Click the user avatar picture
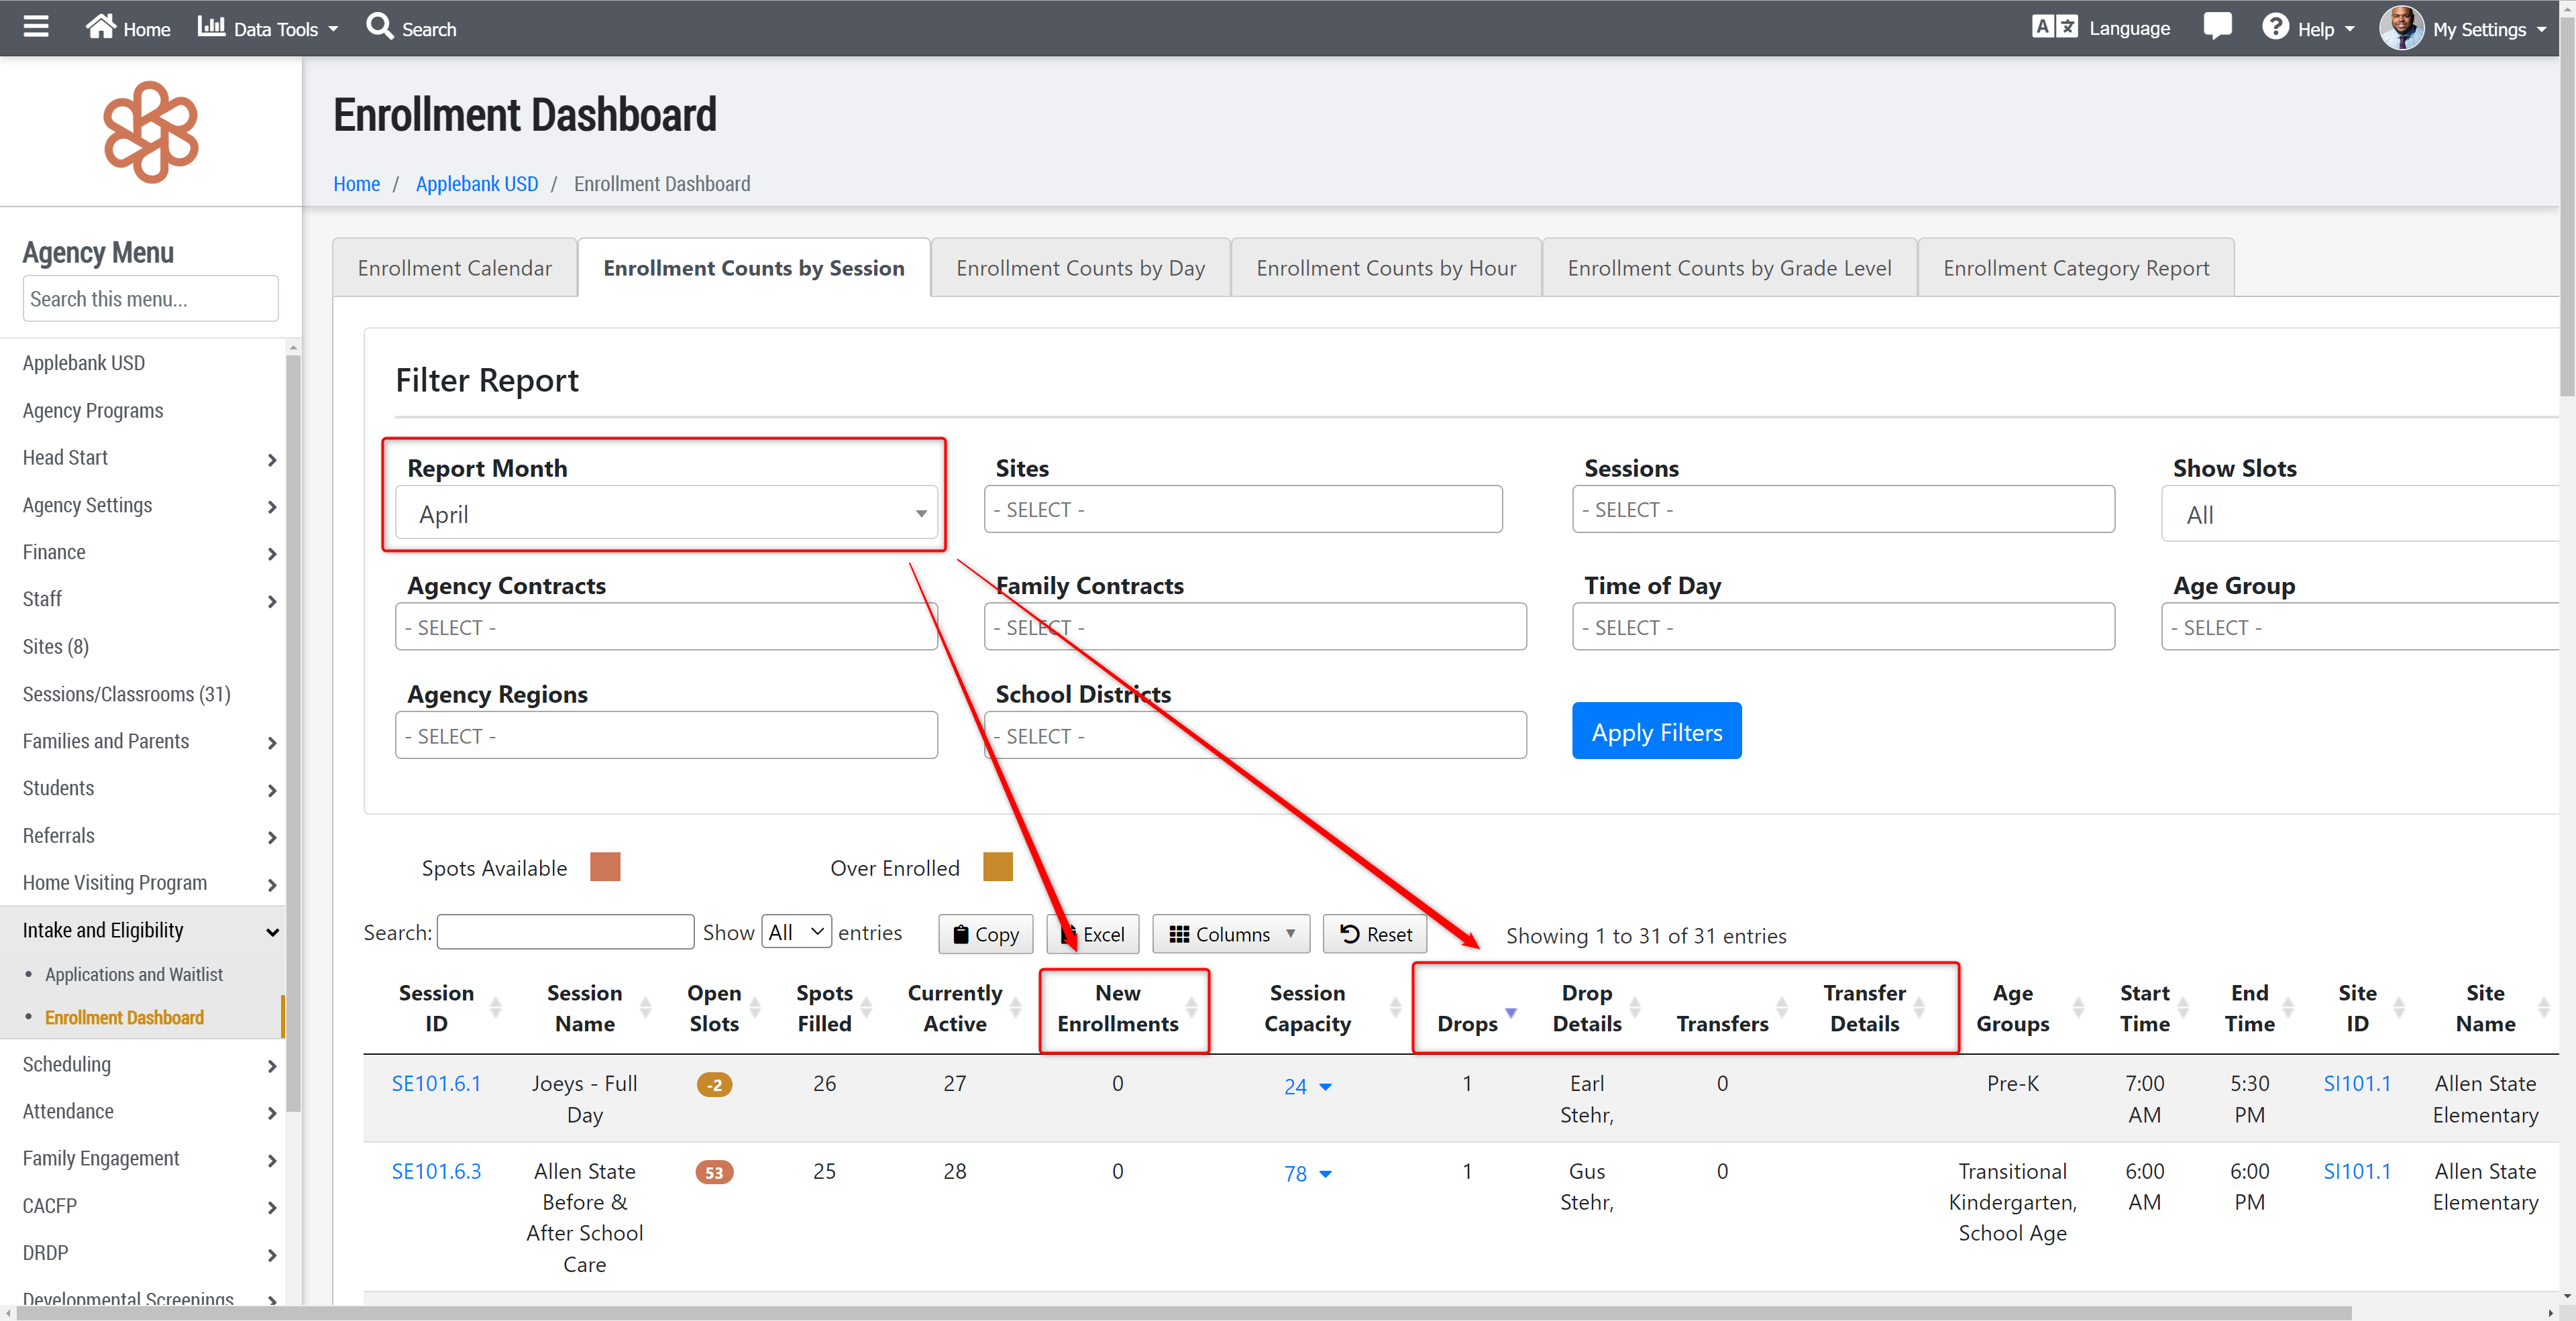2576x1321 pixels. tap(2401, 28)
